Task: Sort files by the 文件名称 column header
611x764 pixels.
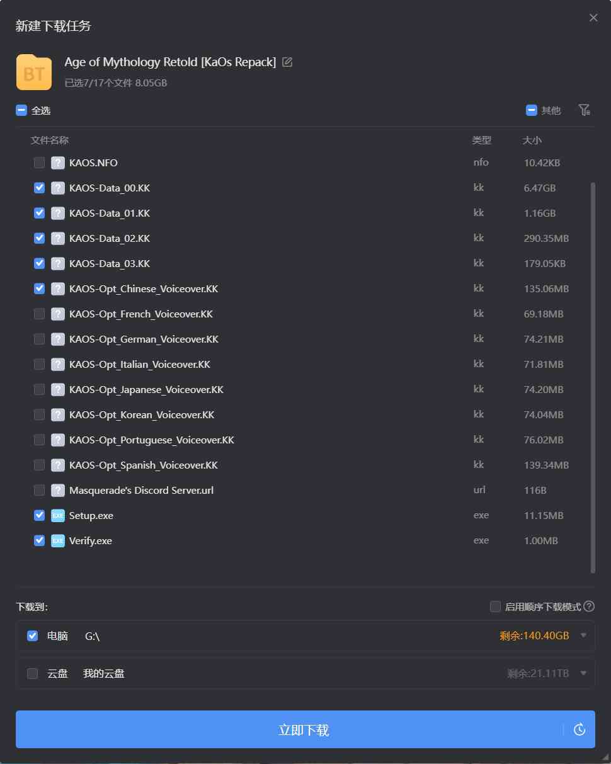Action: (x=50, y=140)
